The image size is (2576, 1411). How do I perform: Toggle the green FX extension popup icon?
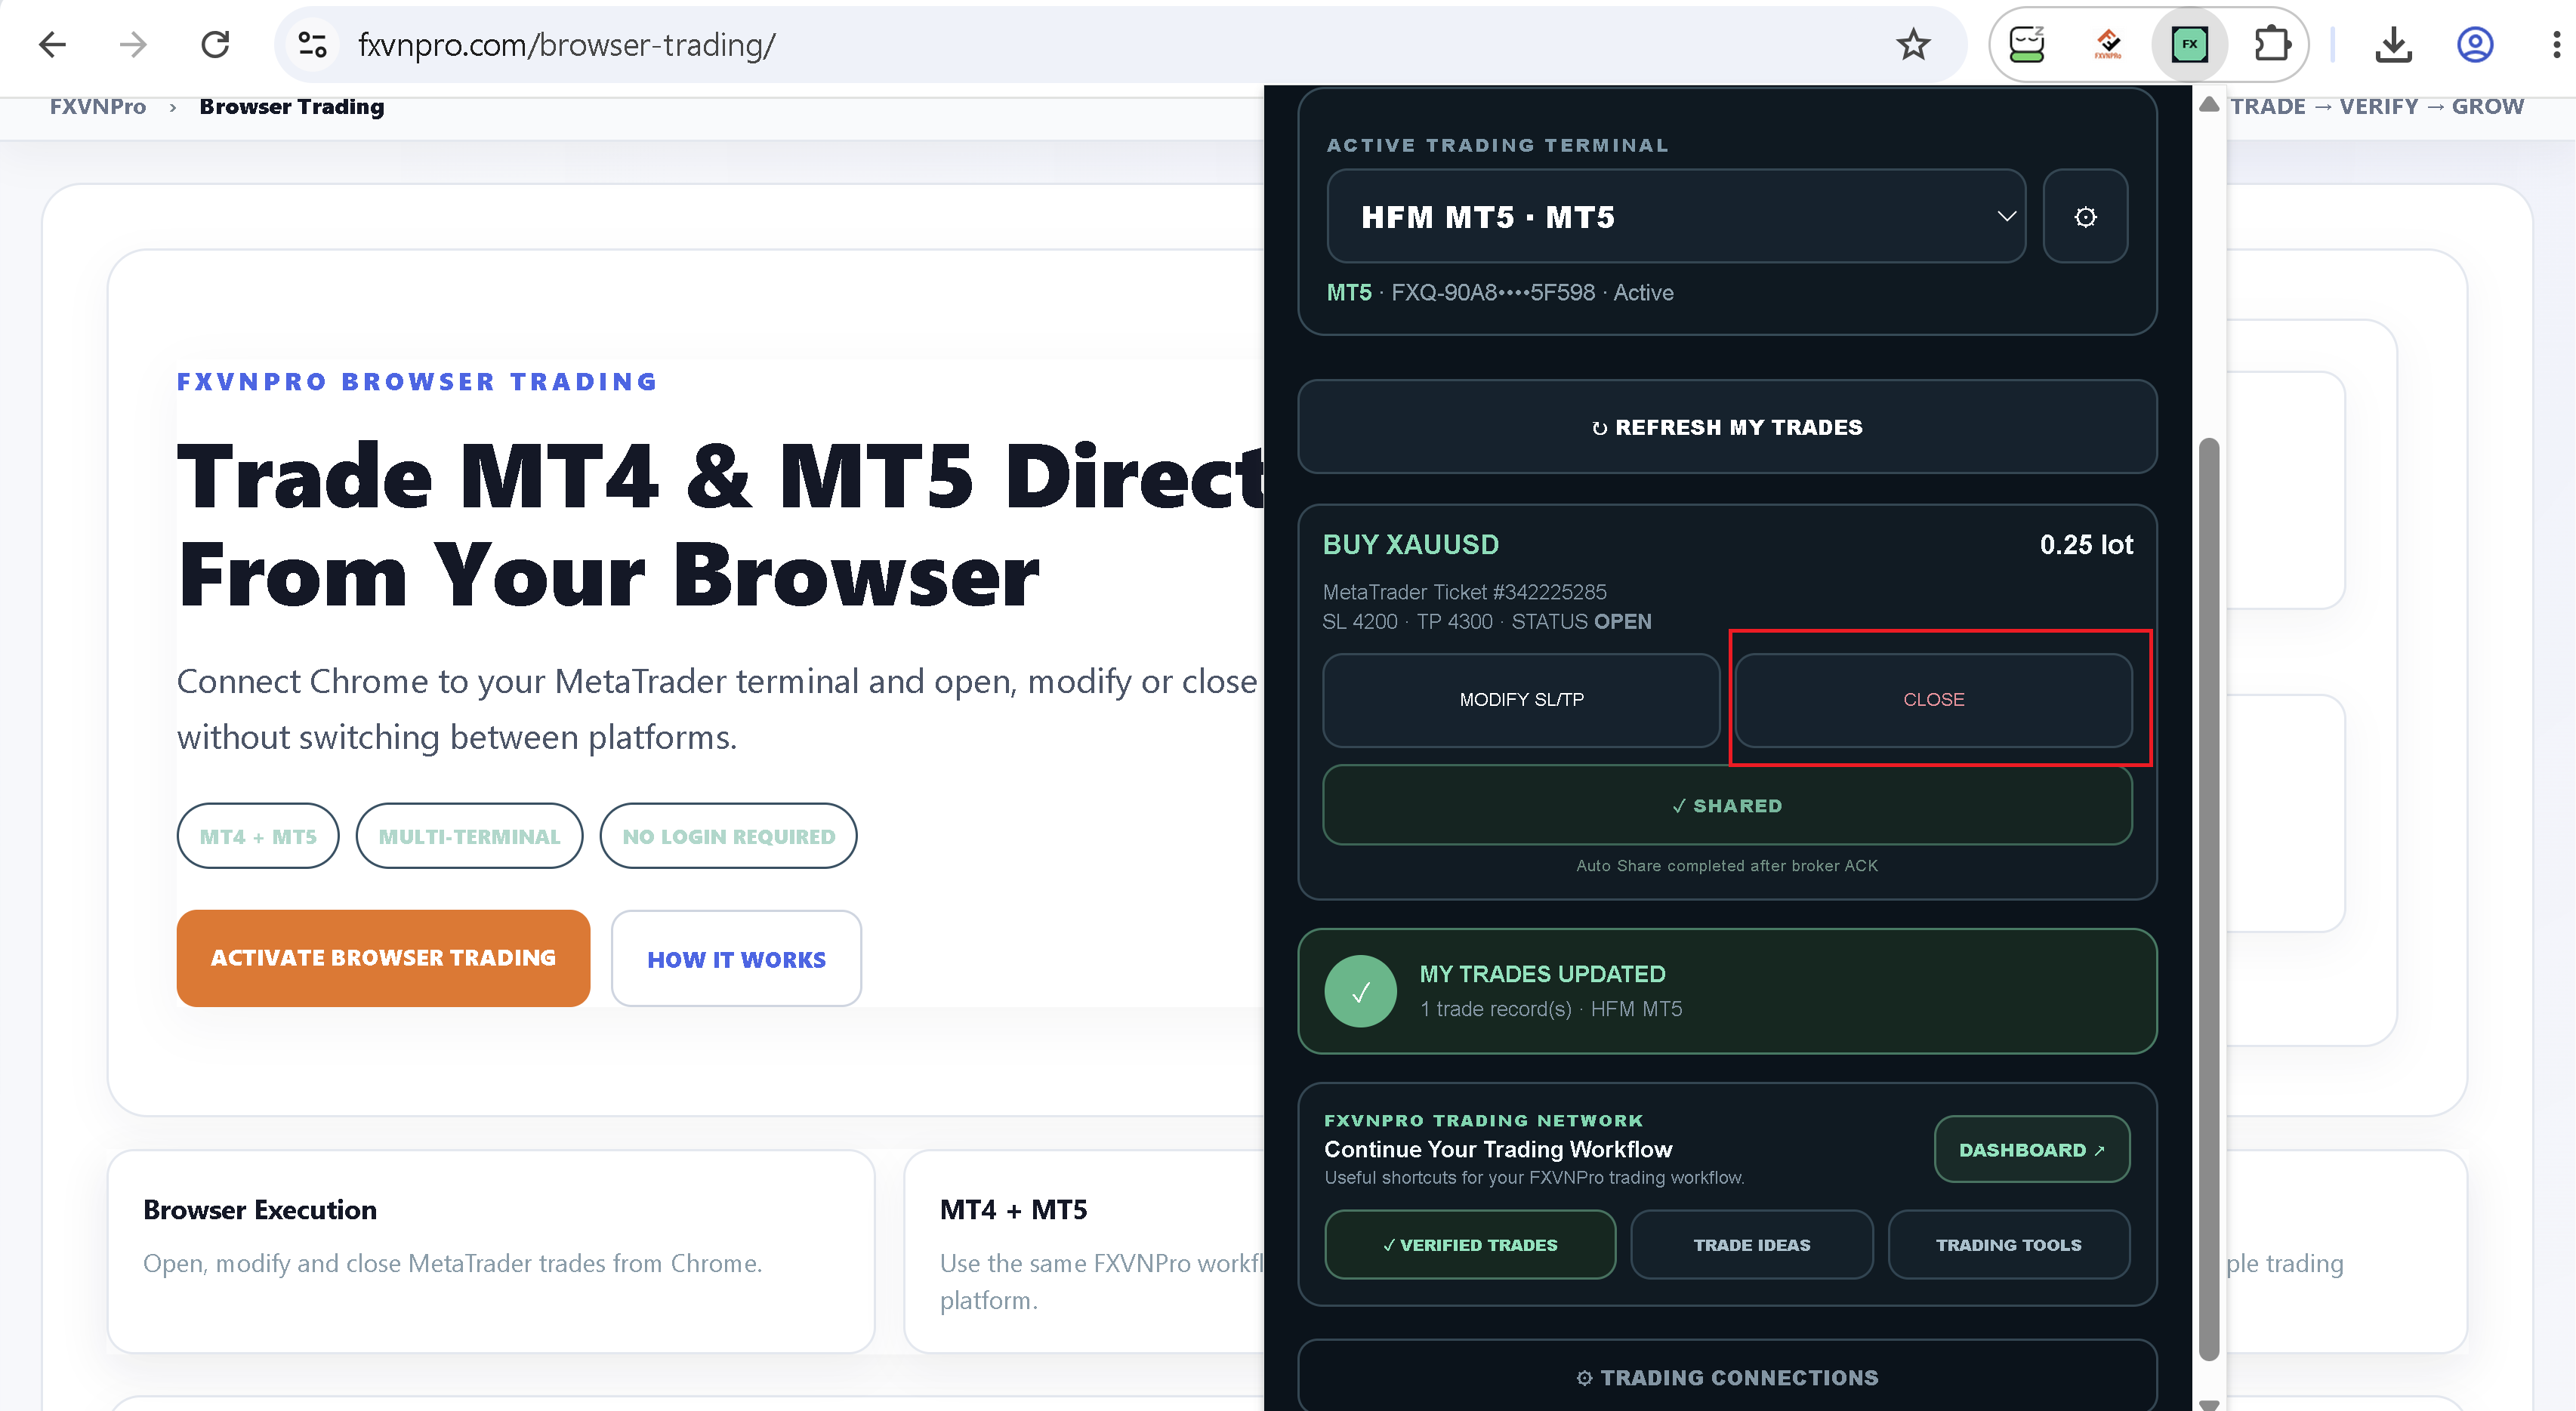tap(2190, 45)
